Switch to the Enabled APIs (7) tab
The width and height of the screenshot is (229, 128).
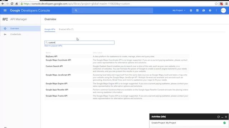(66, 29)
